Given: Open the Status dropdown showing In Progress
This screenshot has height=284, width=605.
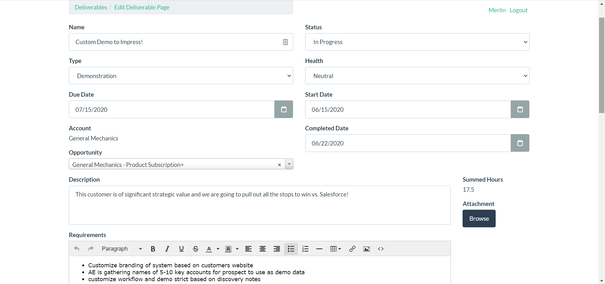Looking at the screenshot, I should click(x=417, y=42).
